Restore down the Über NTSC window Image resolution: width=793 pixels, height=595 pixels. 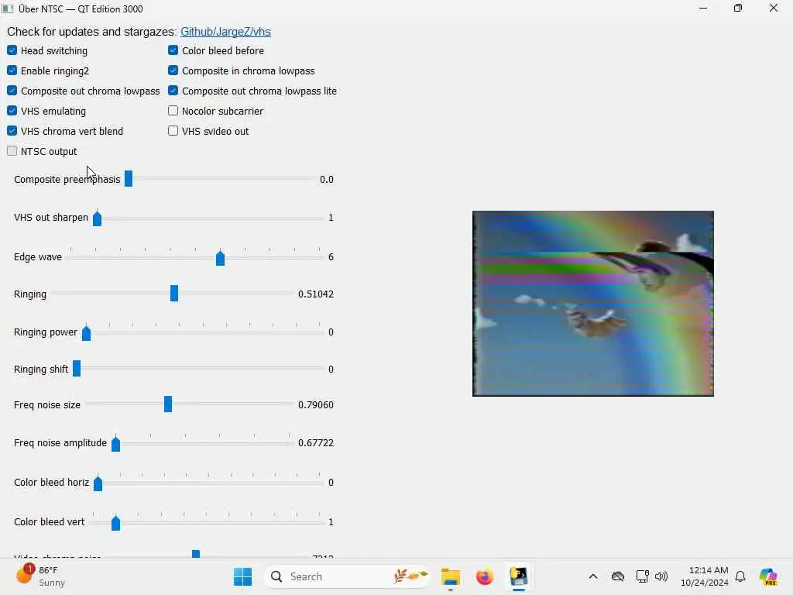tap(738, 8)
